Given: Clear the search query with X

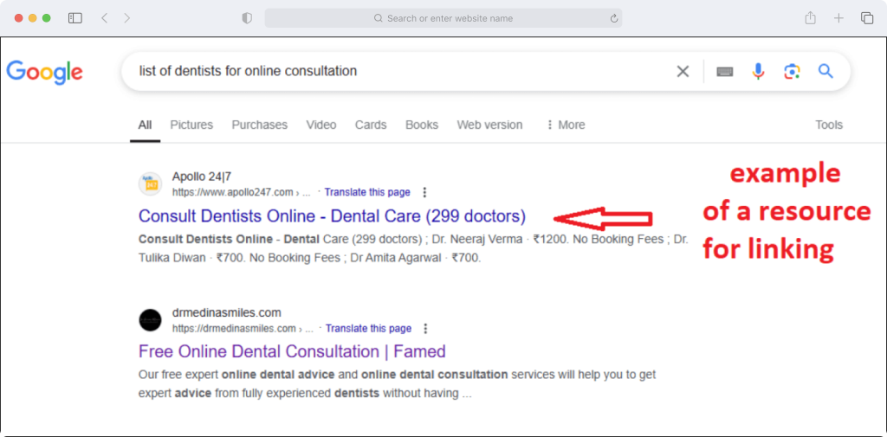Looking at the screenshot, I should click(683, 71).
